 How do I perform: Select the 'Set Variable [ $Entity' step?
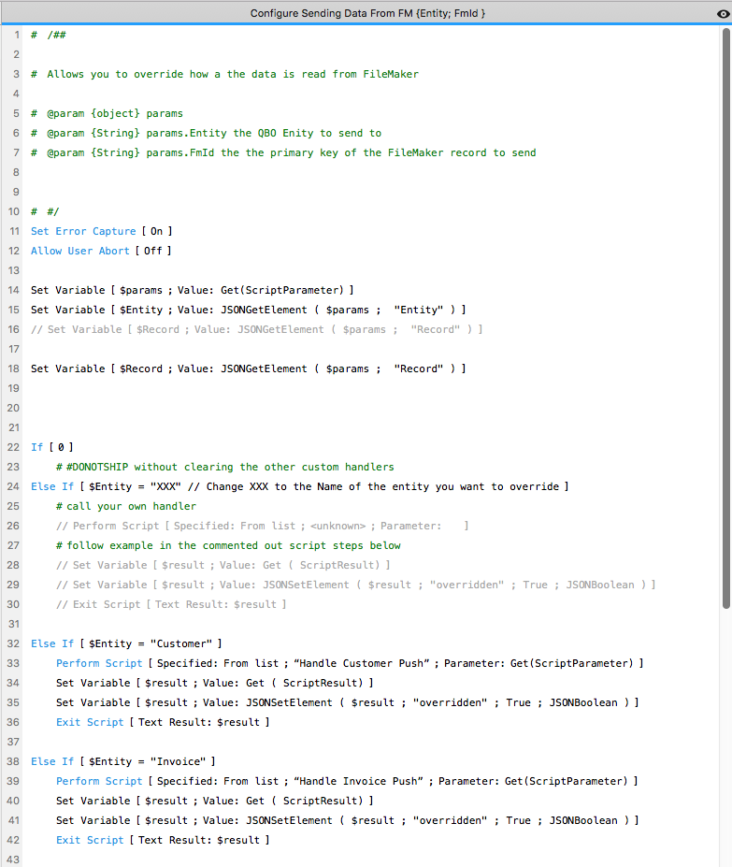tap(249, 310)
